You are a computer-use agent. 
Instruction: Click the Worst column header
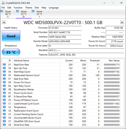pos(80,61)
